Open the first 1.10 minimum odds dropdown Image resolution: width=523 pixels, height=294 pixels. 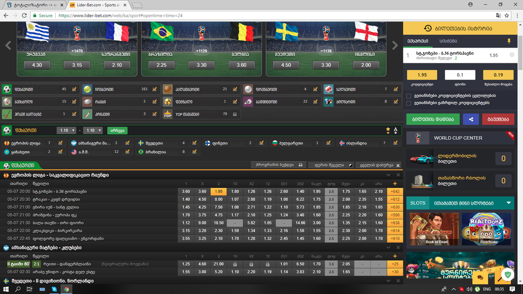[66, 130]
